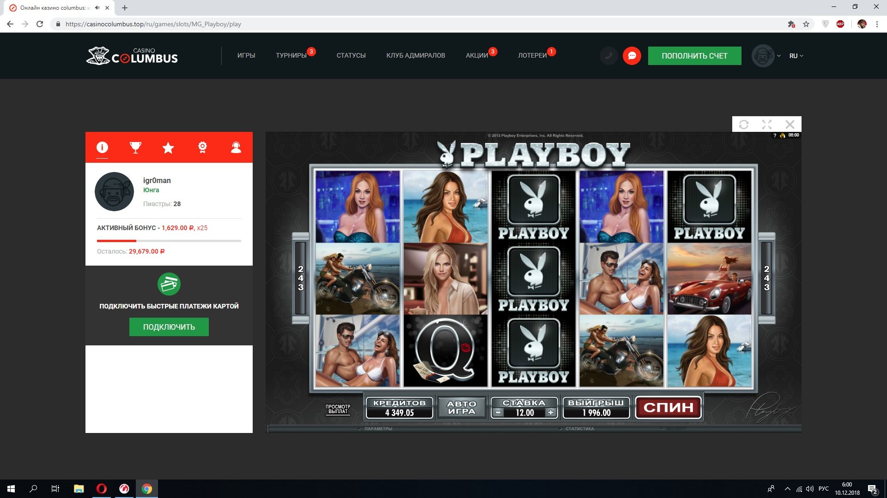Mute the sound-playing browser tab

(97, 8)
